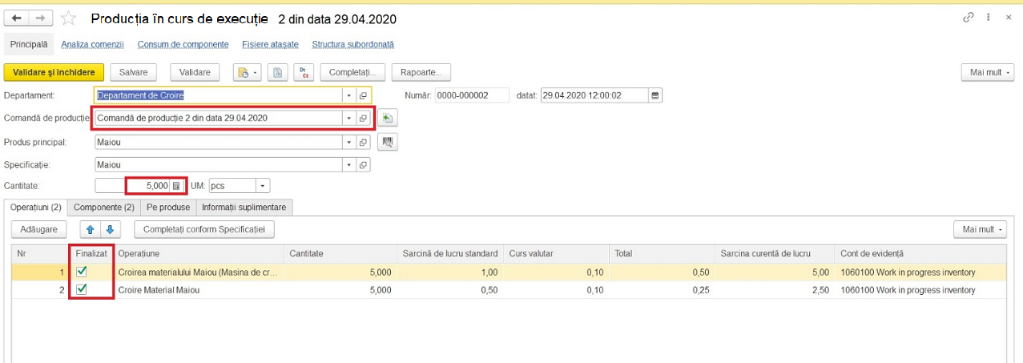Copy the document link with the chain icon

coord(969,18)
